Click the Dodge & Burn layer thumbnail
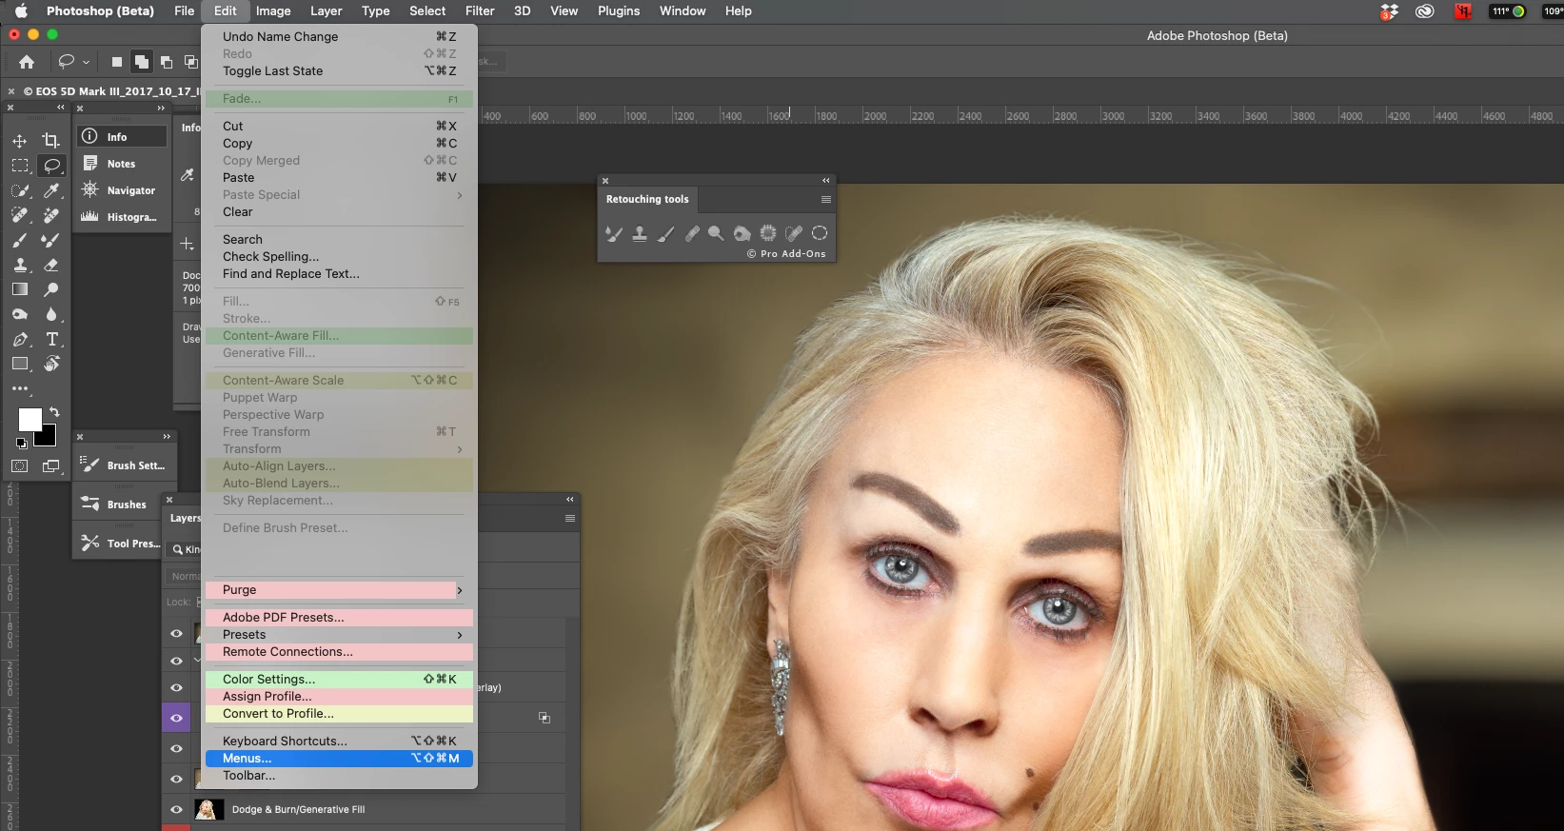Screen dimensions: 1564x831 [209, 810]
